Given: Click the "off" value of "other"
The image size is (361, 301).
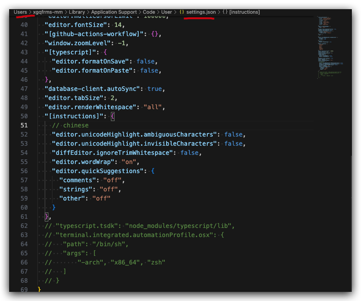Looking at the screenshot, I should tap(101, 198).
